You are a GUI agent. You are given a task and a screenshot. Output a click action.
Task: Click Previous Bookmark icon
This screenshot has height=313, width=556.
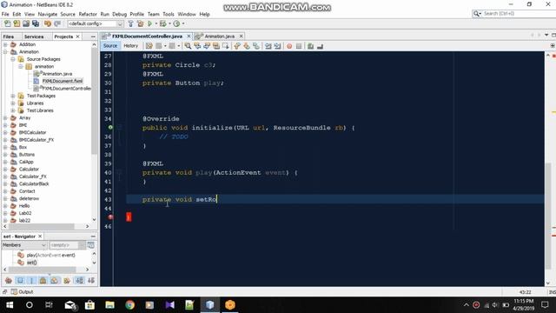coord(237,46)
